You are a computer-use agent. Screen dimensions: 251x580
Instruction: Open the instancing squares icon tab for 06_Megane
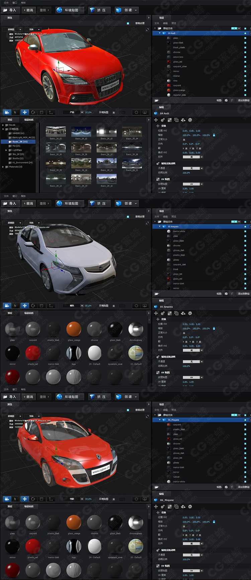click(176, 506)
